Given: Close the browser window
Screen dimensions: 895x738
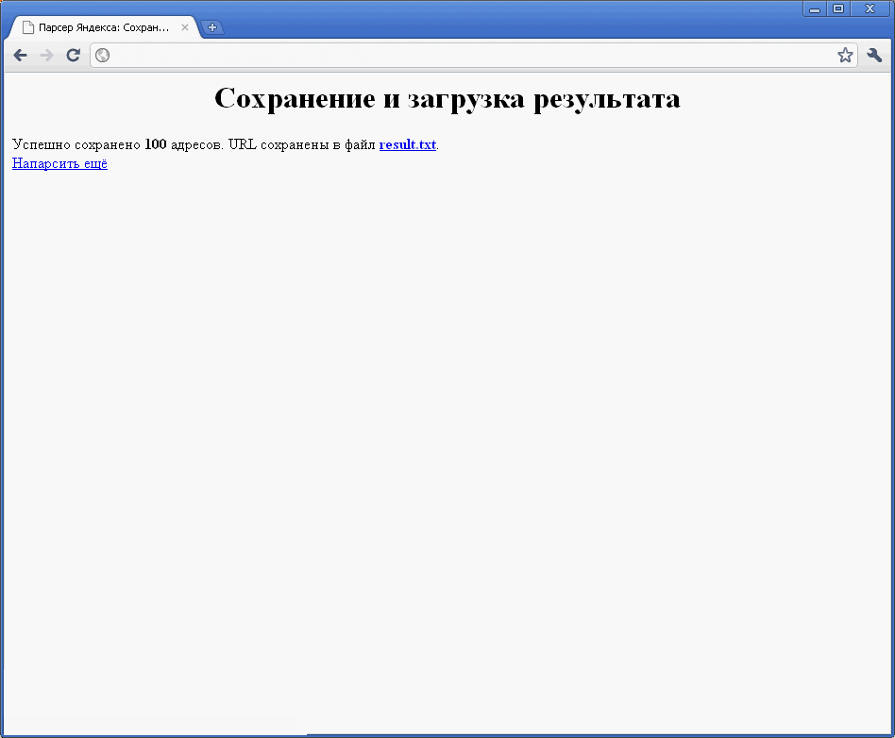Looking at the screenshot, I should 870,8.
